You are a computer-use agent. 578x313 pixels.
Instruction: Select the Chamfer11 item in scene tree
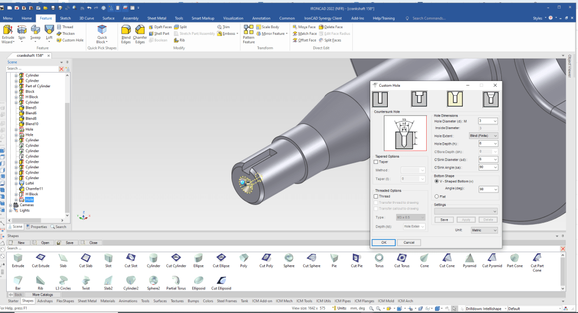coord(34,189)
